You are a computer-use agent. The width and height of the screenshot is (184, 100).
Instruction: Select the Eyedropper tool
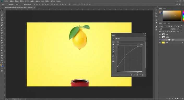point(2,23)
